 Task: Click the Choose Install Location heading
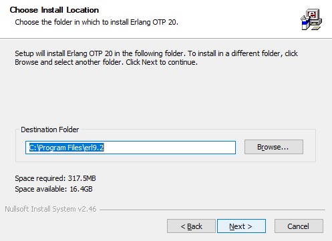(54, 10)
